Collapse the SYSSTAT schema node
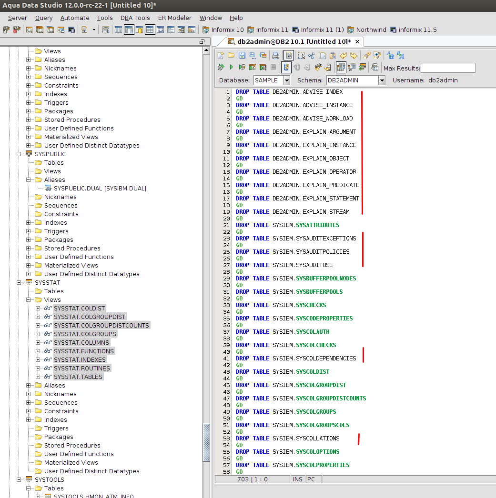 (x=20, y=283)
